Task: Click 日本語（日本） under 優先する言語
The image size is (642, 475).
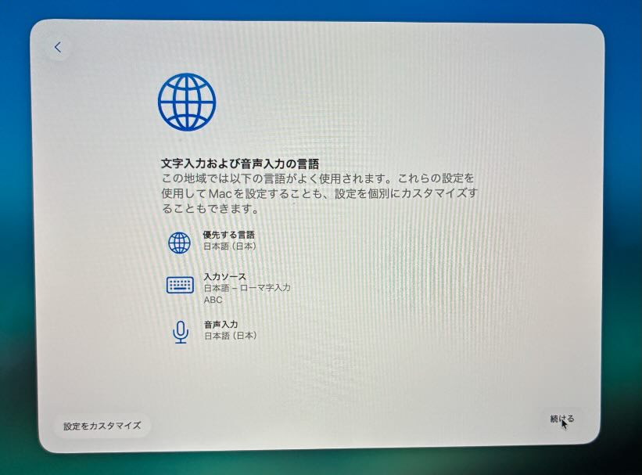Action: (x=230, y=246)
